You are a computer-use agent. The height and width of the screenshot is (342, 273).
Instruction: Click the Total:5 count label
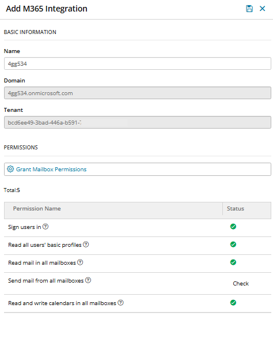coord(12,190)
